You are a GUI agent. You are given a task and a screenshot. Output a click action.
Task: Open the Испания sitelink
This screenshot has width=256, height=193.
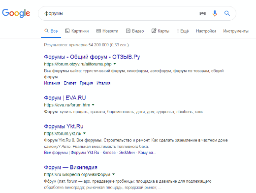(x=52, y=83)
